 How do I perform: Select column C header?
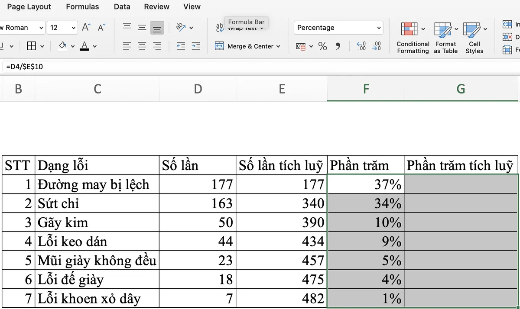97,89
